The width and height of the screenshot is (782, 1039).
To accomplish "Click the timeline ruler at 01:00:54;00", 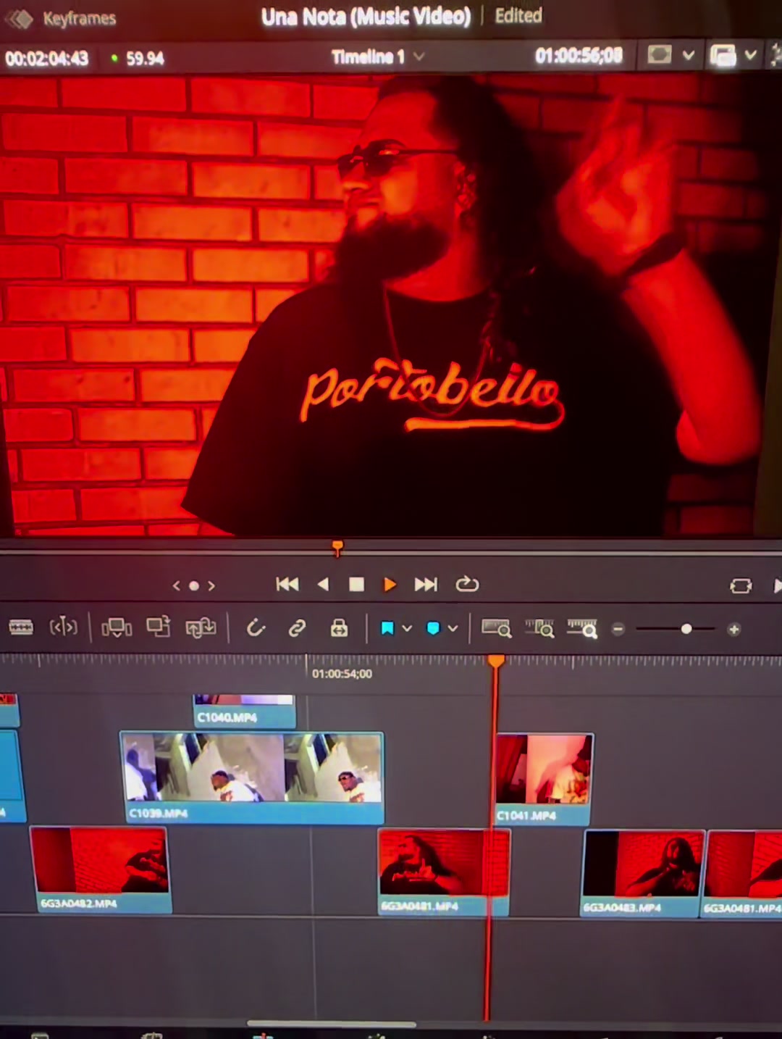I will [x=342, y=674].
